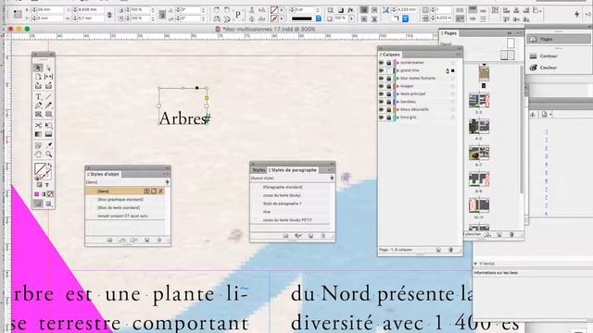The width and height of the screenshot is (593, 333).
Task: Unlock the numérotation layer
Action: pyautogui.click(x=389, y=63)
